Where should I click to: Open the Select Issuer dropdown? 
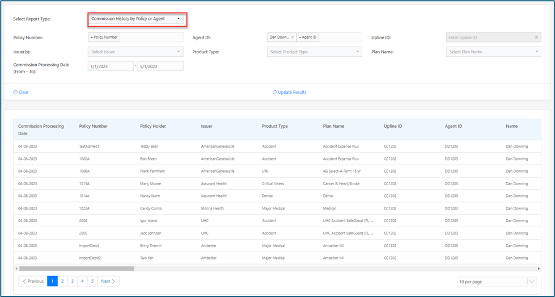135,52
